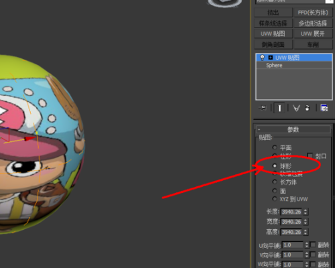Collapse the 参数 rollout header
Viewport: 335px width, 268px height.
click(x=293, y=129)
